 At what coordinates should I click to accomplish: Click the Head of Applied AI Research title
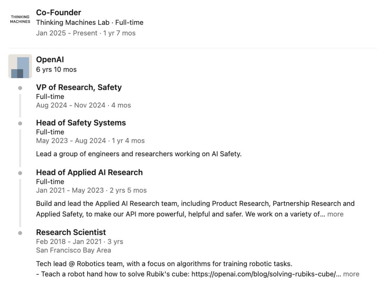pyautogui.click(x=89, y=172)
